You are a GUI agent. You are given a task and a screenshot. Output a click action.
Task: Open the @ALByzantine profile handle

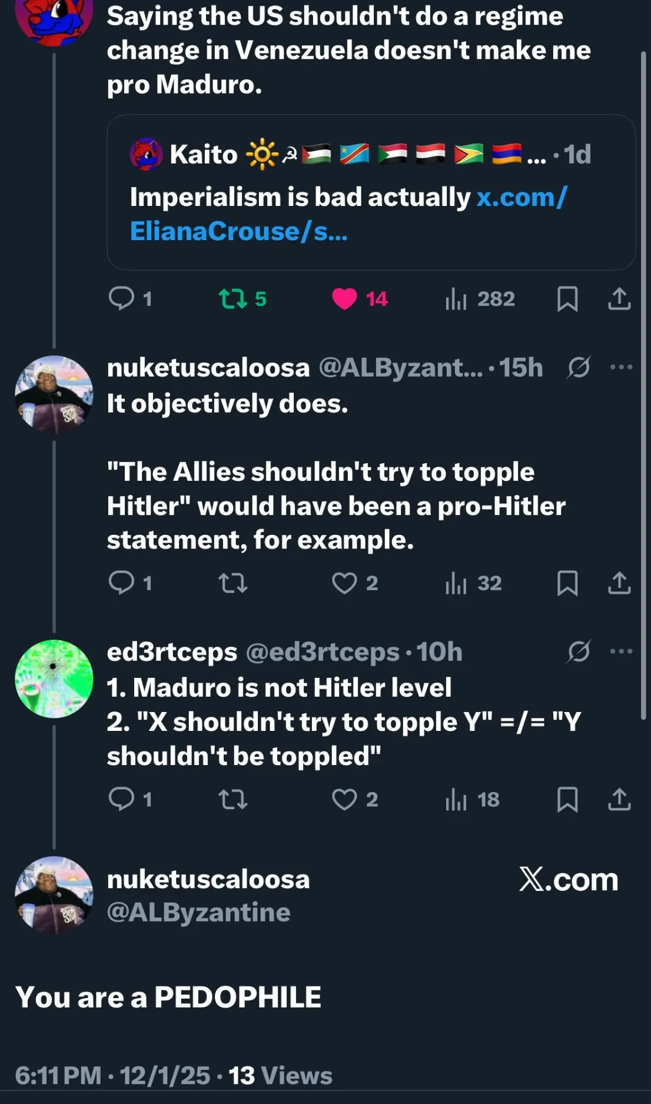point(198,913)
